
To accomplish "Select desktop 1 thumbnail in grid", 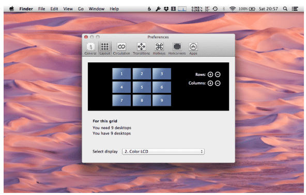I will click(x=121, y=74).
